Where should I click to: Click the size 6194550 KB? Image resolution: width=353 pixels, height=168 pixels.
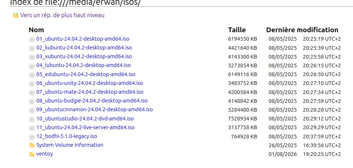tap(242, 39)
